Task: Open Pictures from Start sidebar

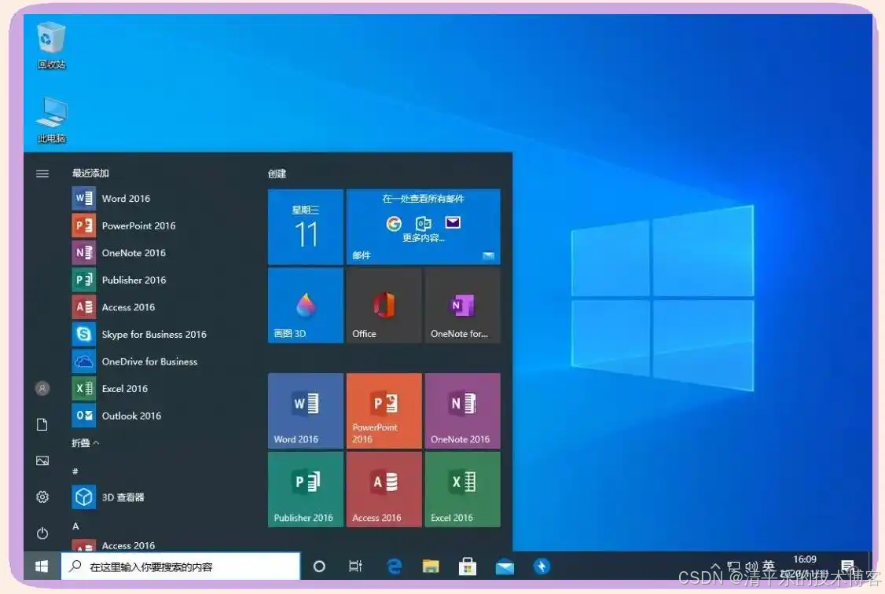Action: pos(42,461)
